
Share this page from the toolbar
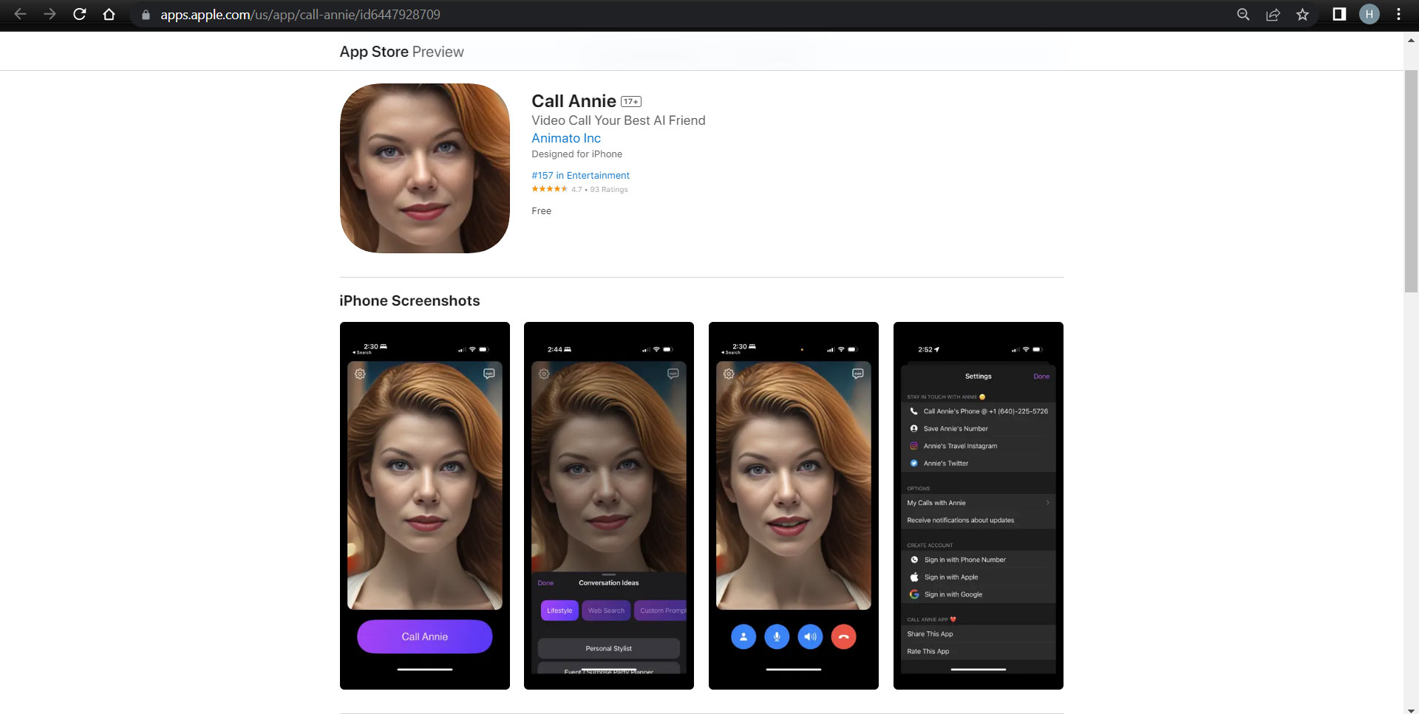(x=1273, y=14)
